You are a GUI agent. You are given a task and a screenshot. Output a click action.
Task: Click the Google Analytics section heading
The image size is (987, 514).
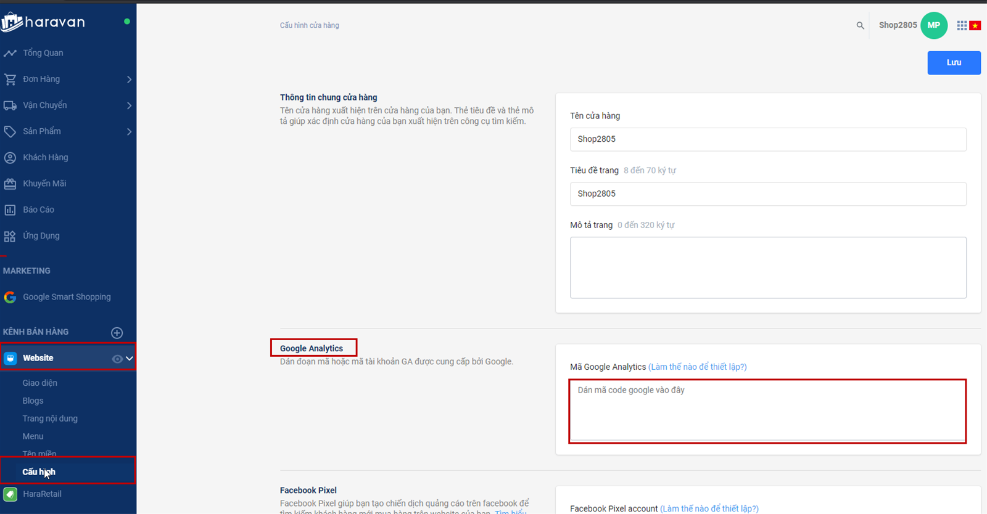click(x=312, y=348)
